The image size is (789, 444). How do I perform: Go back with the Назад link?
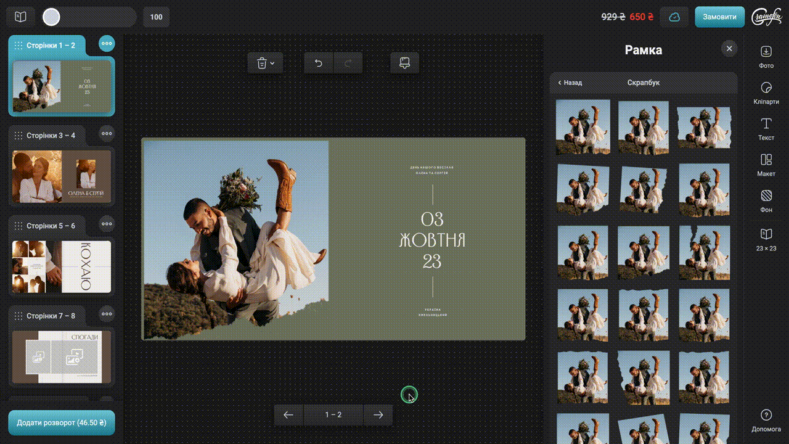(x=570, y=83)
